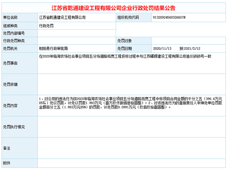
Task: Select the 单位名称 label cell
Action: 20,18
